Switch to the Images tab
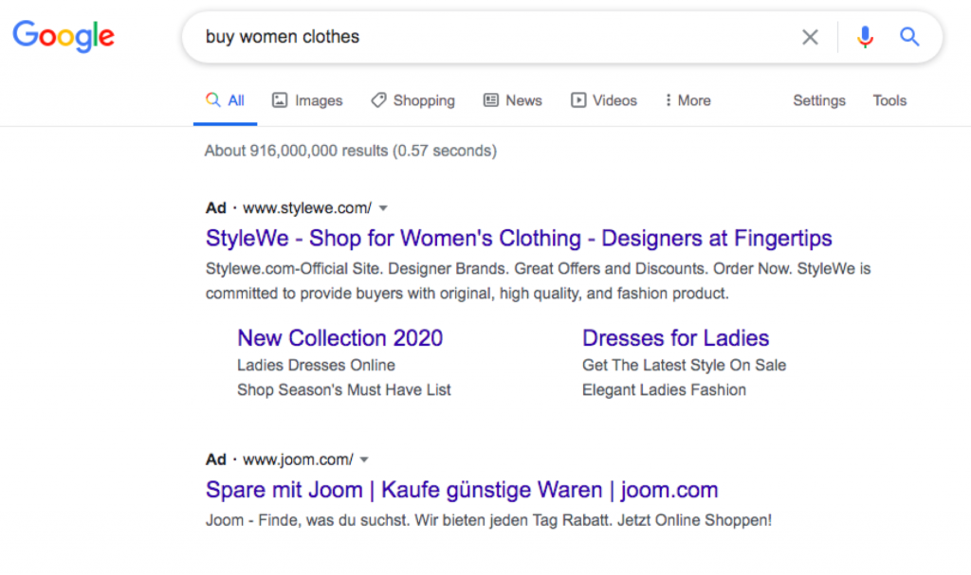Viewport: 971px width, 575px height. click(307, 100)
